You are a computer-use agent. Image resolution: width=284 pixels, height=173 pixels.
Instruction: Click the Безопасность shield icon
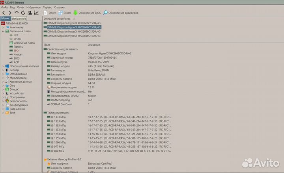tap(7, 101)
